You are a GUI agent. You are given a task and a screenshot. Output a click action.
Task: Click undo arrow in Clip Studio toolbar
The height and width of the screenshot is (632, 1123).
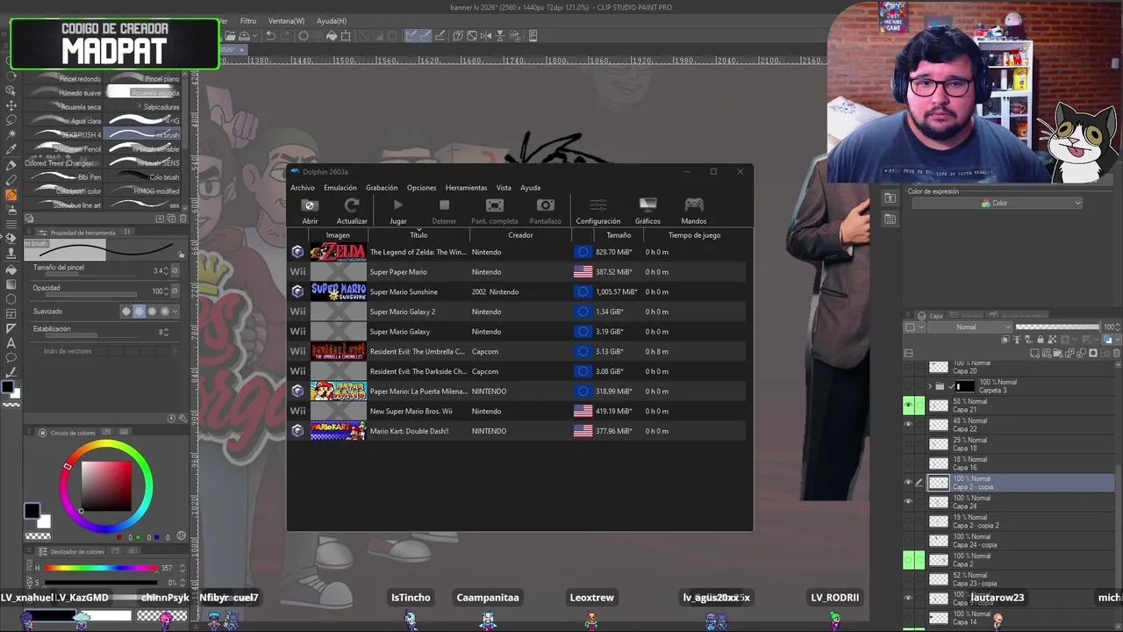pos(271,36)
